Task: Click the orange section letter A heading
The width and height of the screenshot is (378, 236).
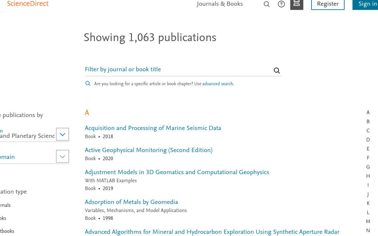Action: point(87,113)
